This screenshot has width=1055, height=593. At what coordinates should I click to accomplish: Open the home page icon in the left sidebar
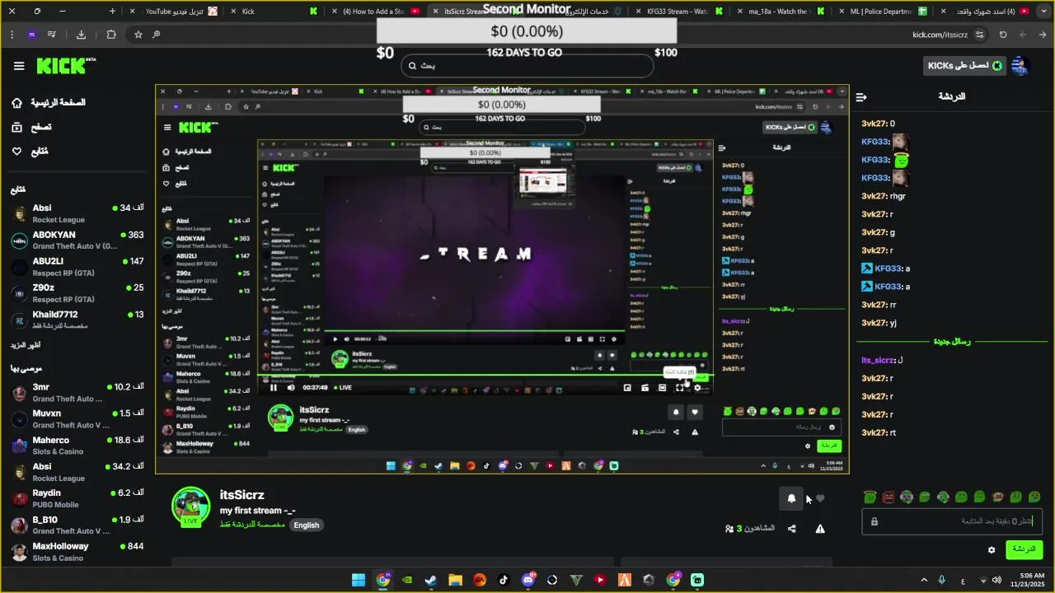point(17,103)
